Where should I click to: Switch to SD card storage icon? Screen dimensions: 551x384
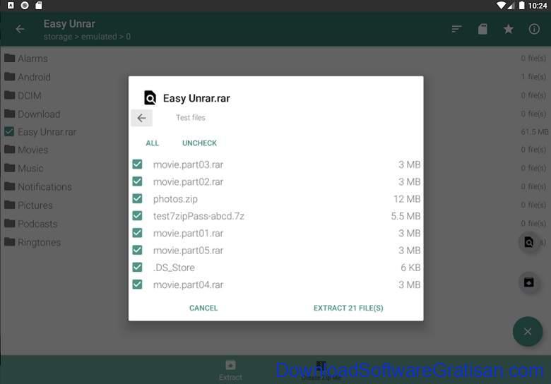[x=482, y=29]
